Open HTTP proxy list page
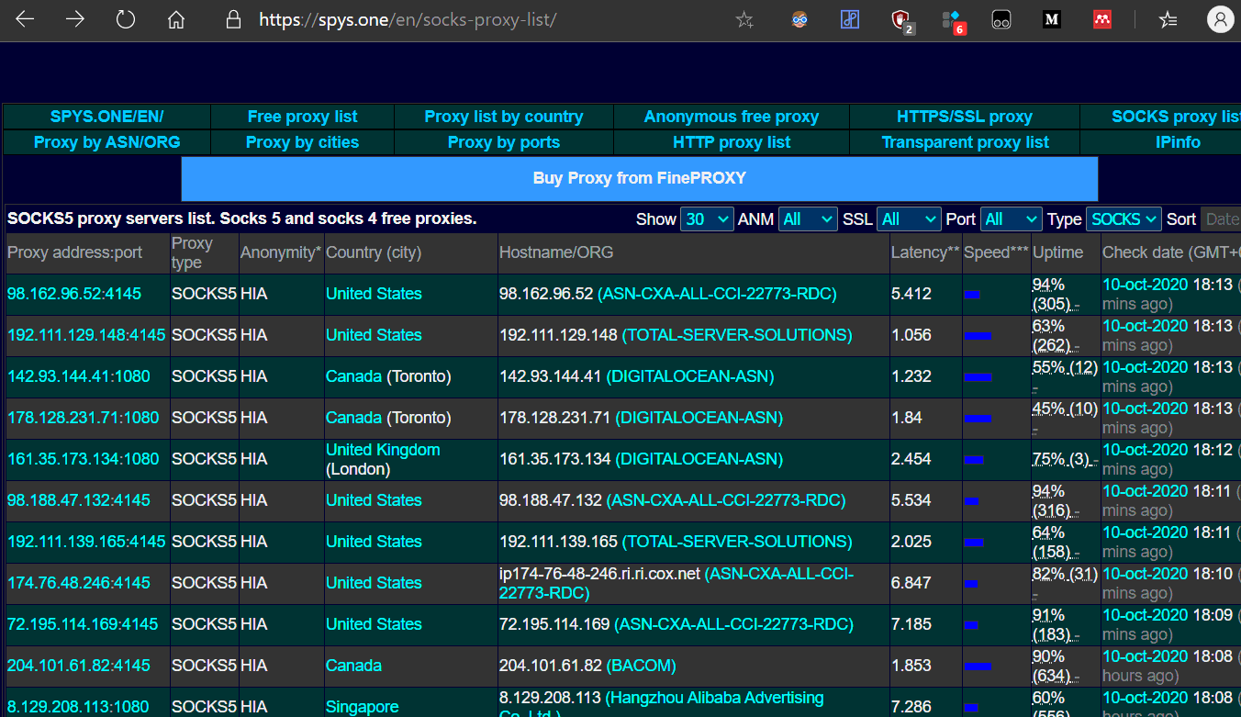 click(x=732, y=142)
